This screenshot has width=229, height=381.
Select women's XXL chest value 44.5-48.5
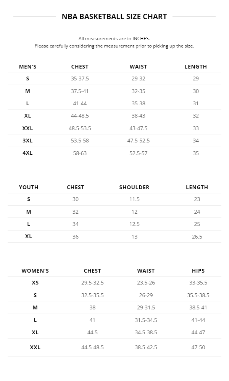[x=92, y=347]
